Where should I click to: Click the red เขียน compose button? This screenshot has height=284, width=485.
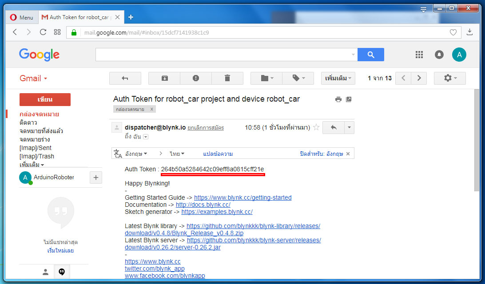[45, 99]
